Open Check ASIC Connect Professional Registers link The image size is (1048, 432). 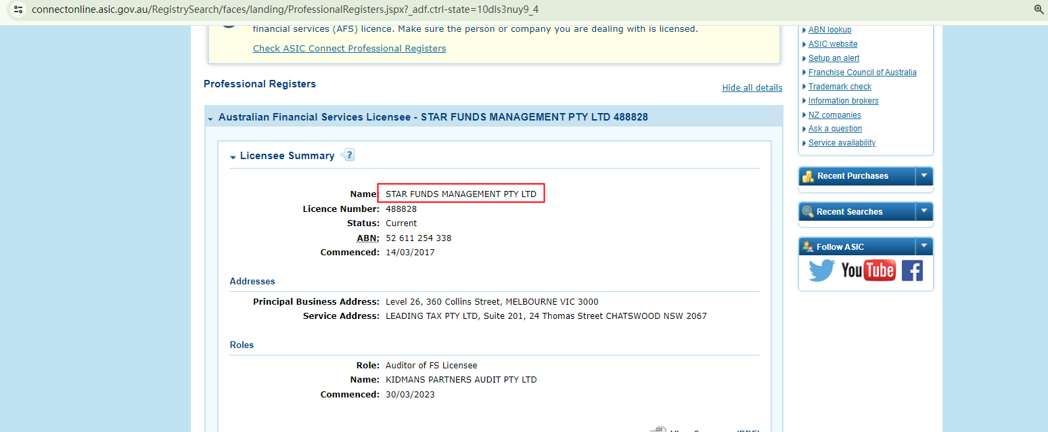[349, 49]
